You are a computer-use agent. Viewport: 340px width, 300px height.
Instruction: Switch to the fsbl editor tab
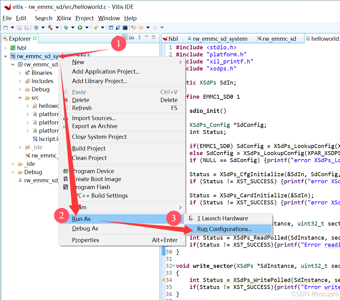pos(171,39)
